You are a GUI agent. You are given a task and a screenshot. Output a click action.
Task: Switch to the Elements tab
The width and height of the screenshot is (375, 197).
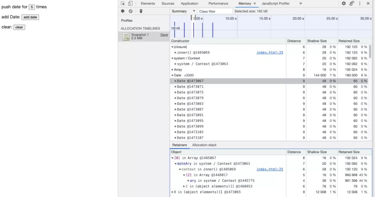148,3
